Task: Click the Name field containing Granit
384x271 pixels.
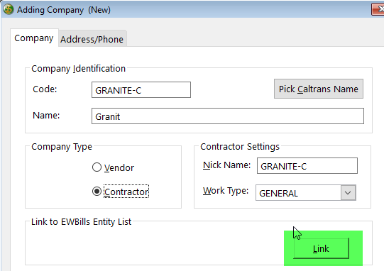Action: [228, 116]
